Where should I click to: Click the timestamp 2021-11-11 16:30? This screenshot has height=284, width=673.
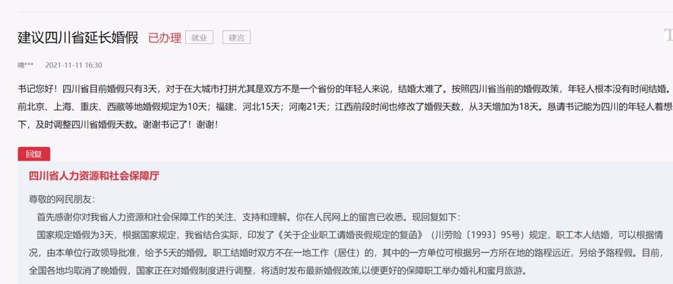pos(74,65)
